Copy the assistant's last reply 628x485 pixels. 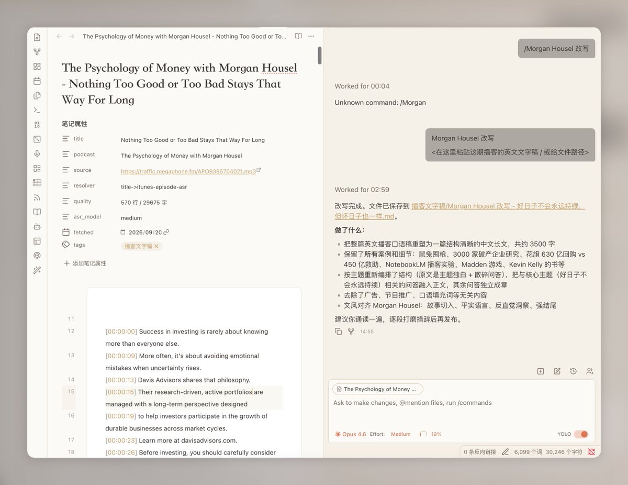coord(338,332)
